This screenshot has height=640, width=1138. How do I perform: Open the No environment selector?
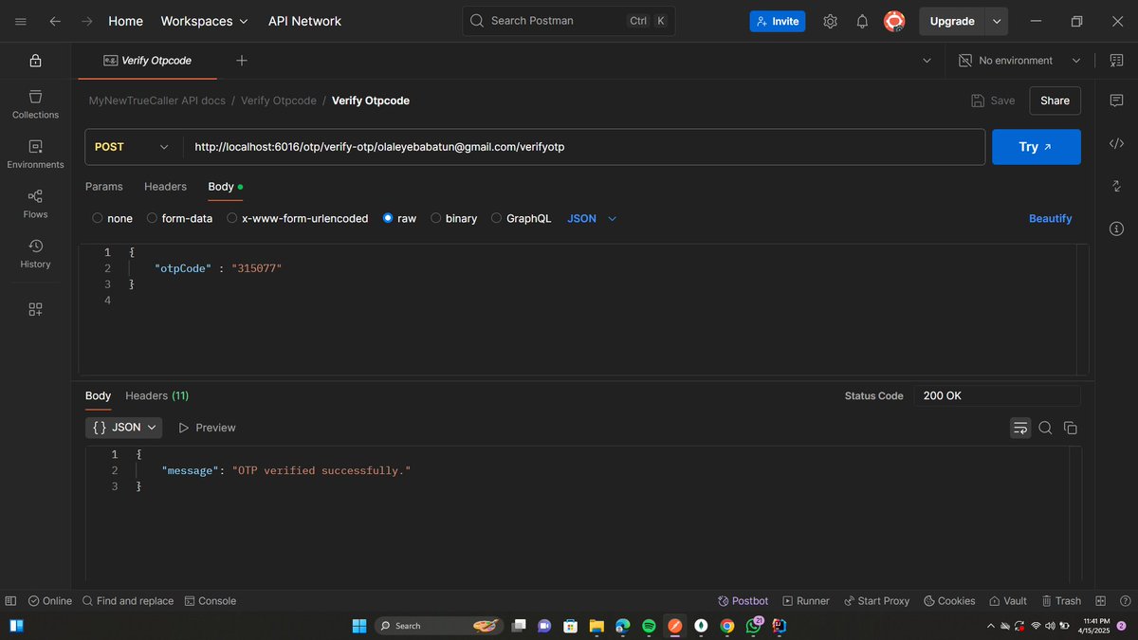click(1019, 61)
